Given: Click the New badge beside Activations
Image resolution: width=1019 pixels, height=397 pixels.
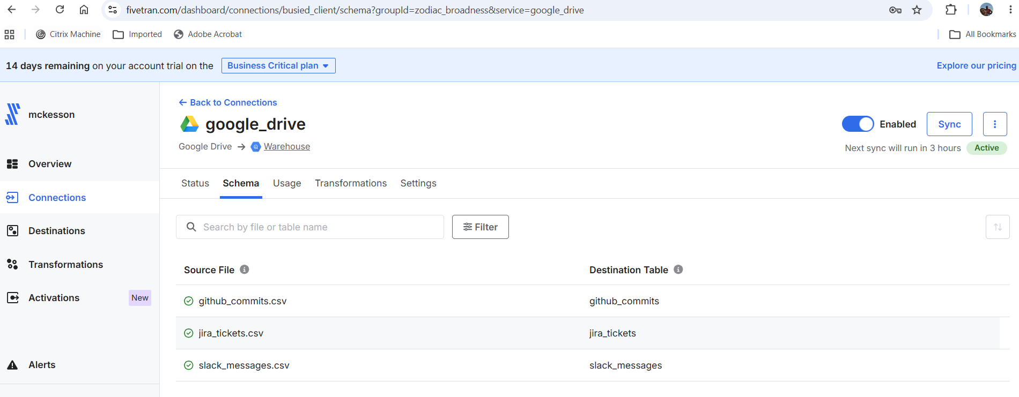Looking at the screenshot, I should [x=140, y=298].
